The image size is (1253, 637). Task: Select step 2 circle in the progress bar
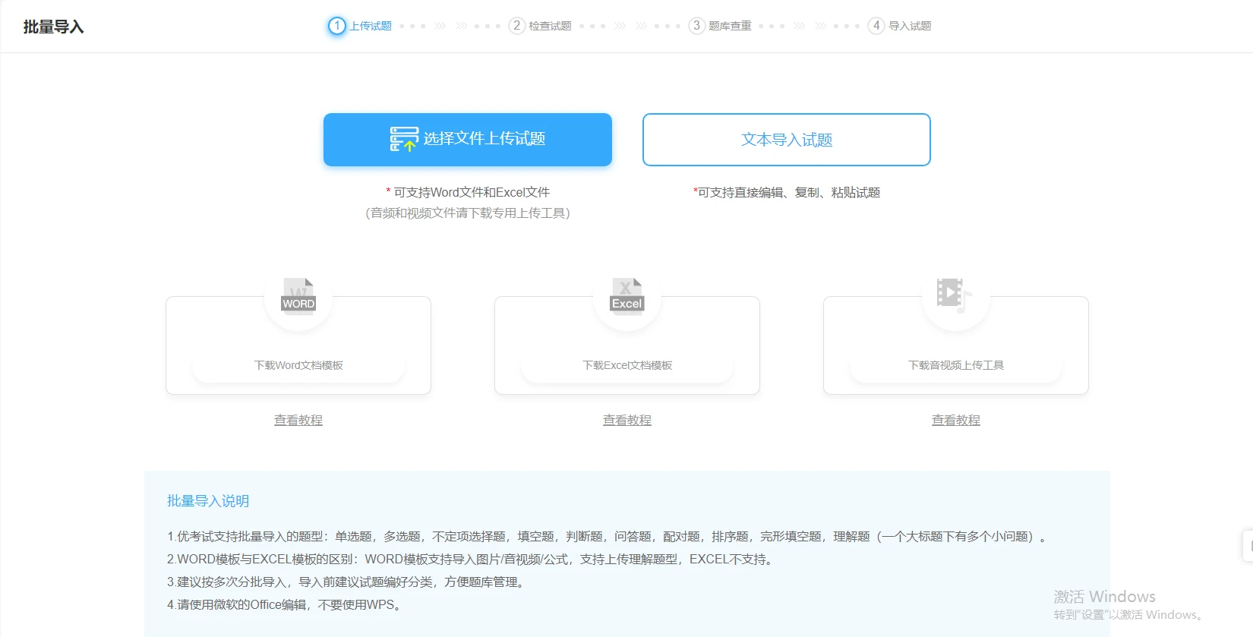(517, 26)
